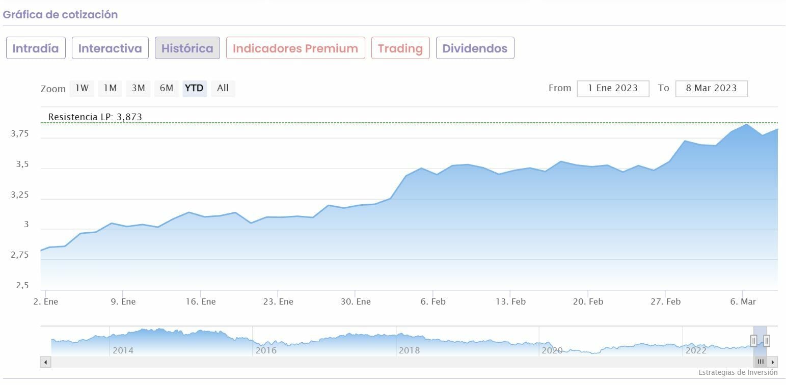Click the navigator scroll-right arrow
The image size is (786, 385).
coord(773,362)
